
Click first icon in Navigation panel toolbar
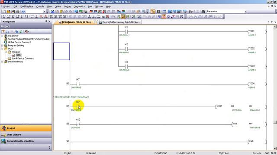click(x=3, y=31)
